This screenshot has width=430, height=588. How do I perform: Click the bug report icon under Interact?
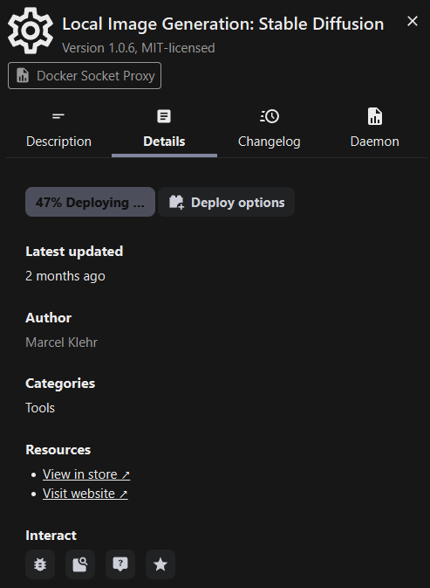[x=40, y=564]
